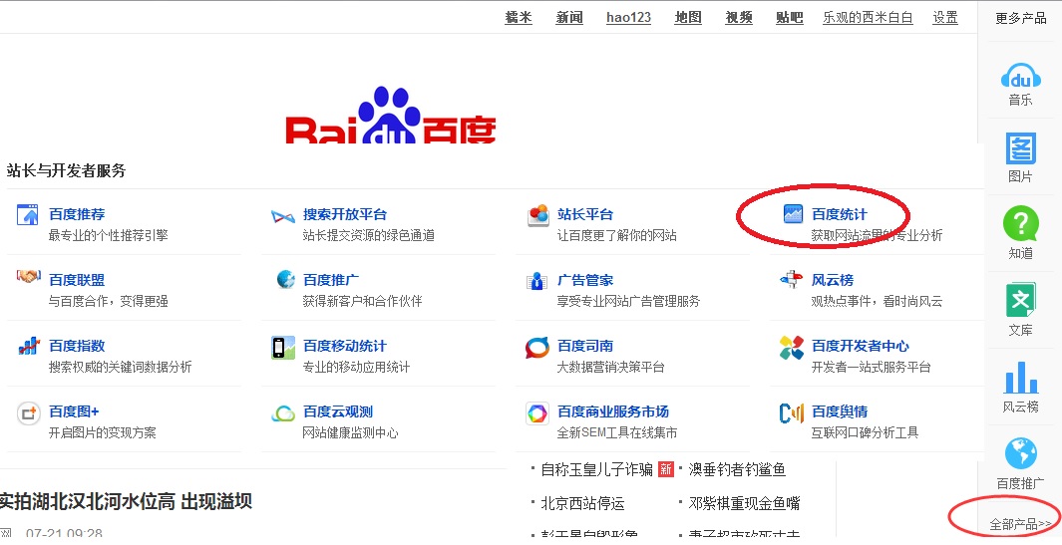Image resolution: width=1062 pixels, height=545 pixels.
Task: Click username 乐观的西米白白 link
Action: pyautogui.click(x=868, y=18)
